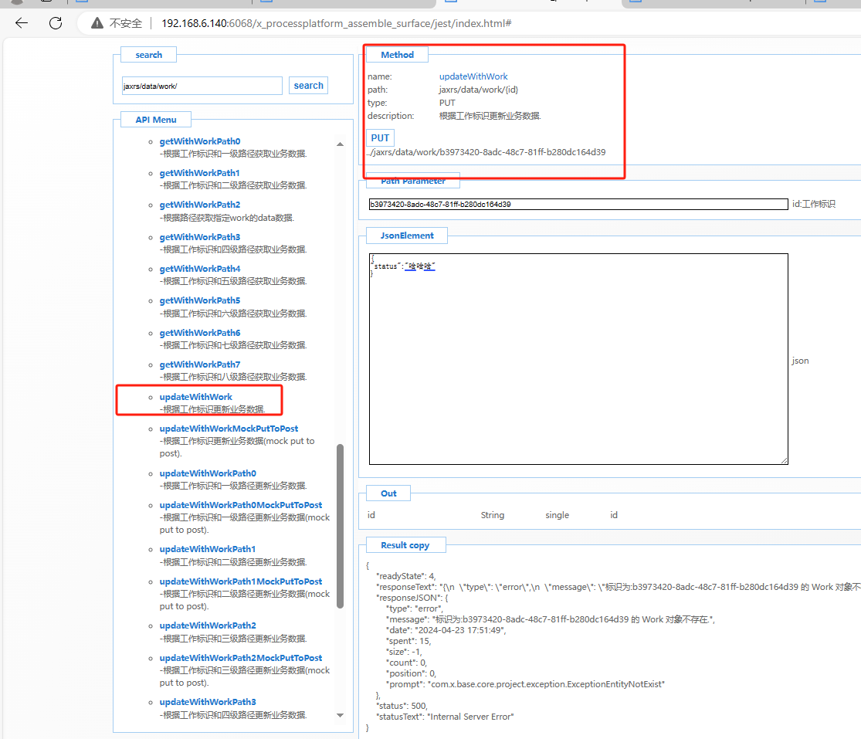Screen dimensions: 861x739
Task: Open updateWithWorkPath1MockPutToPost entry
Action: pyautogui.click(x=241, y=581)
